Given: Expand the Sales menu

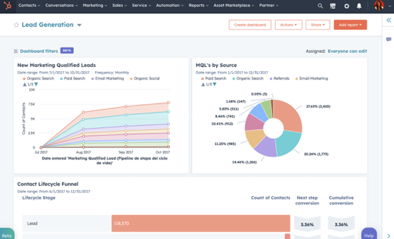Looking at the screenshot, I should 119,5.
